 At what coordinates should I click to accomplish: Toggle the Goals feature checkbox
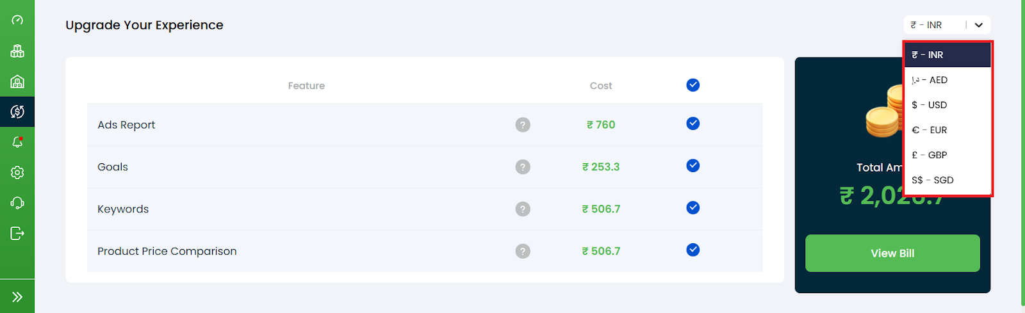coord(693,166)
